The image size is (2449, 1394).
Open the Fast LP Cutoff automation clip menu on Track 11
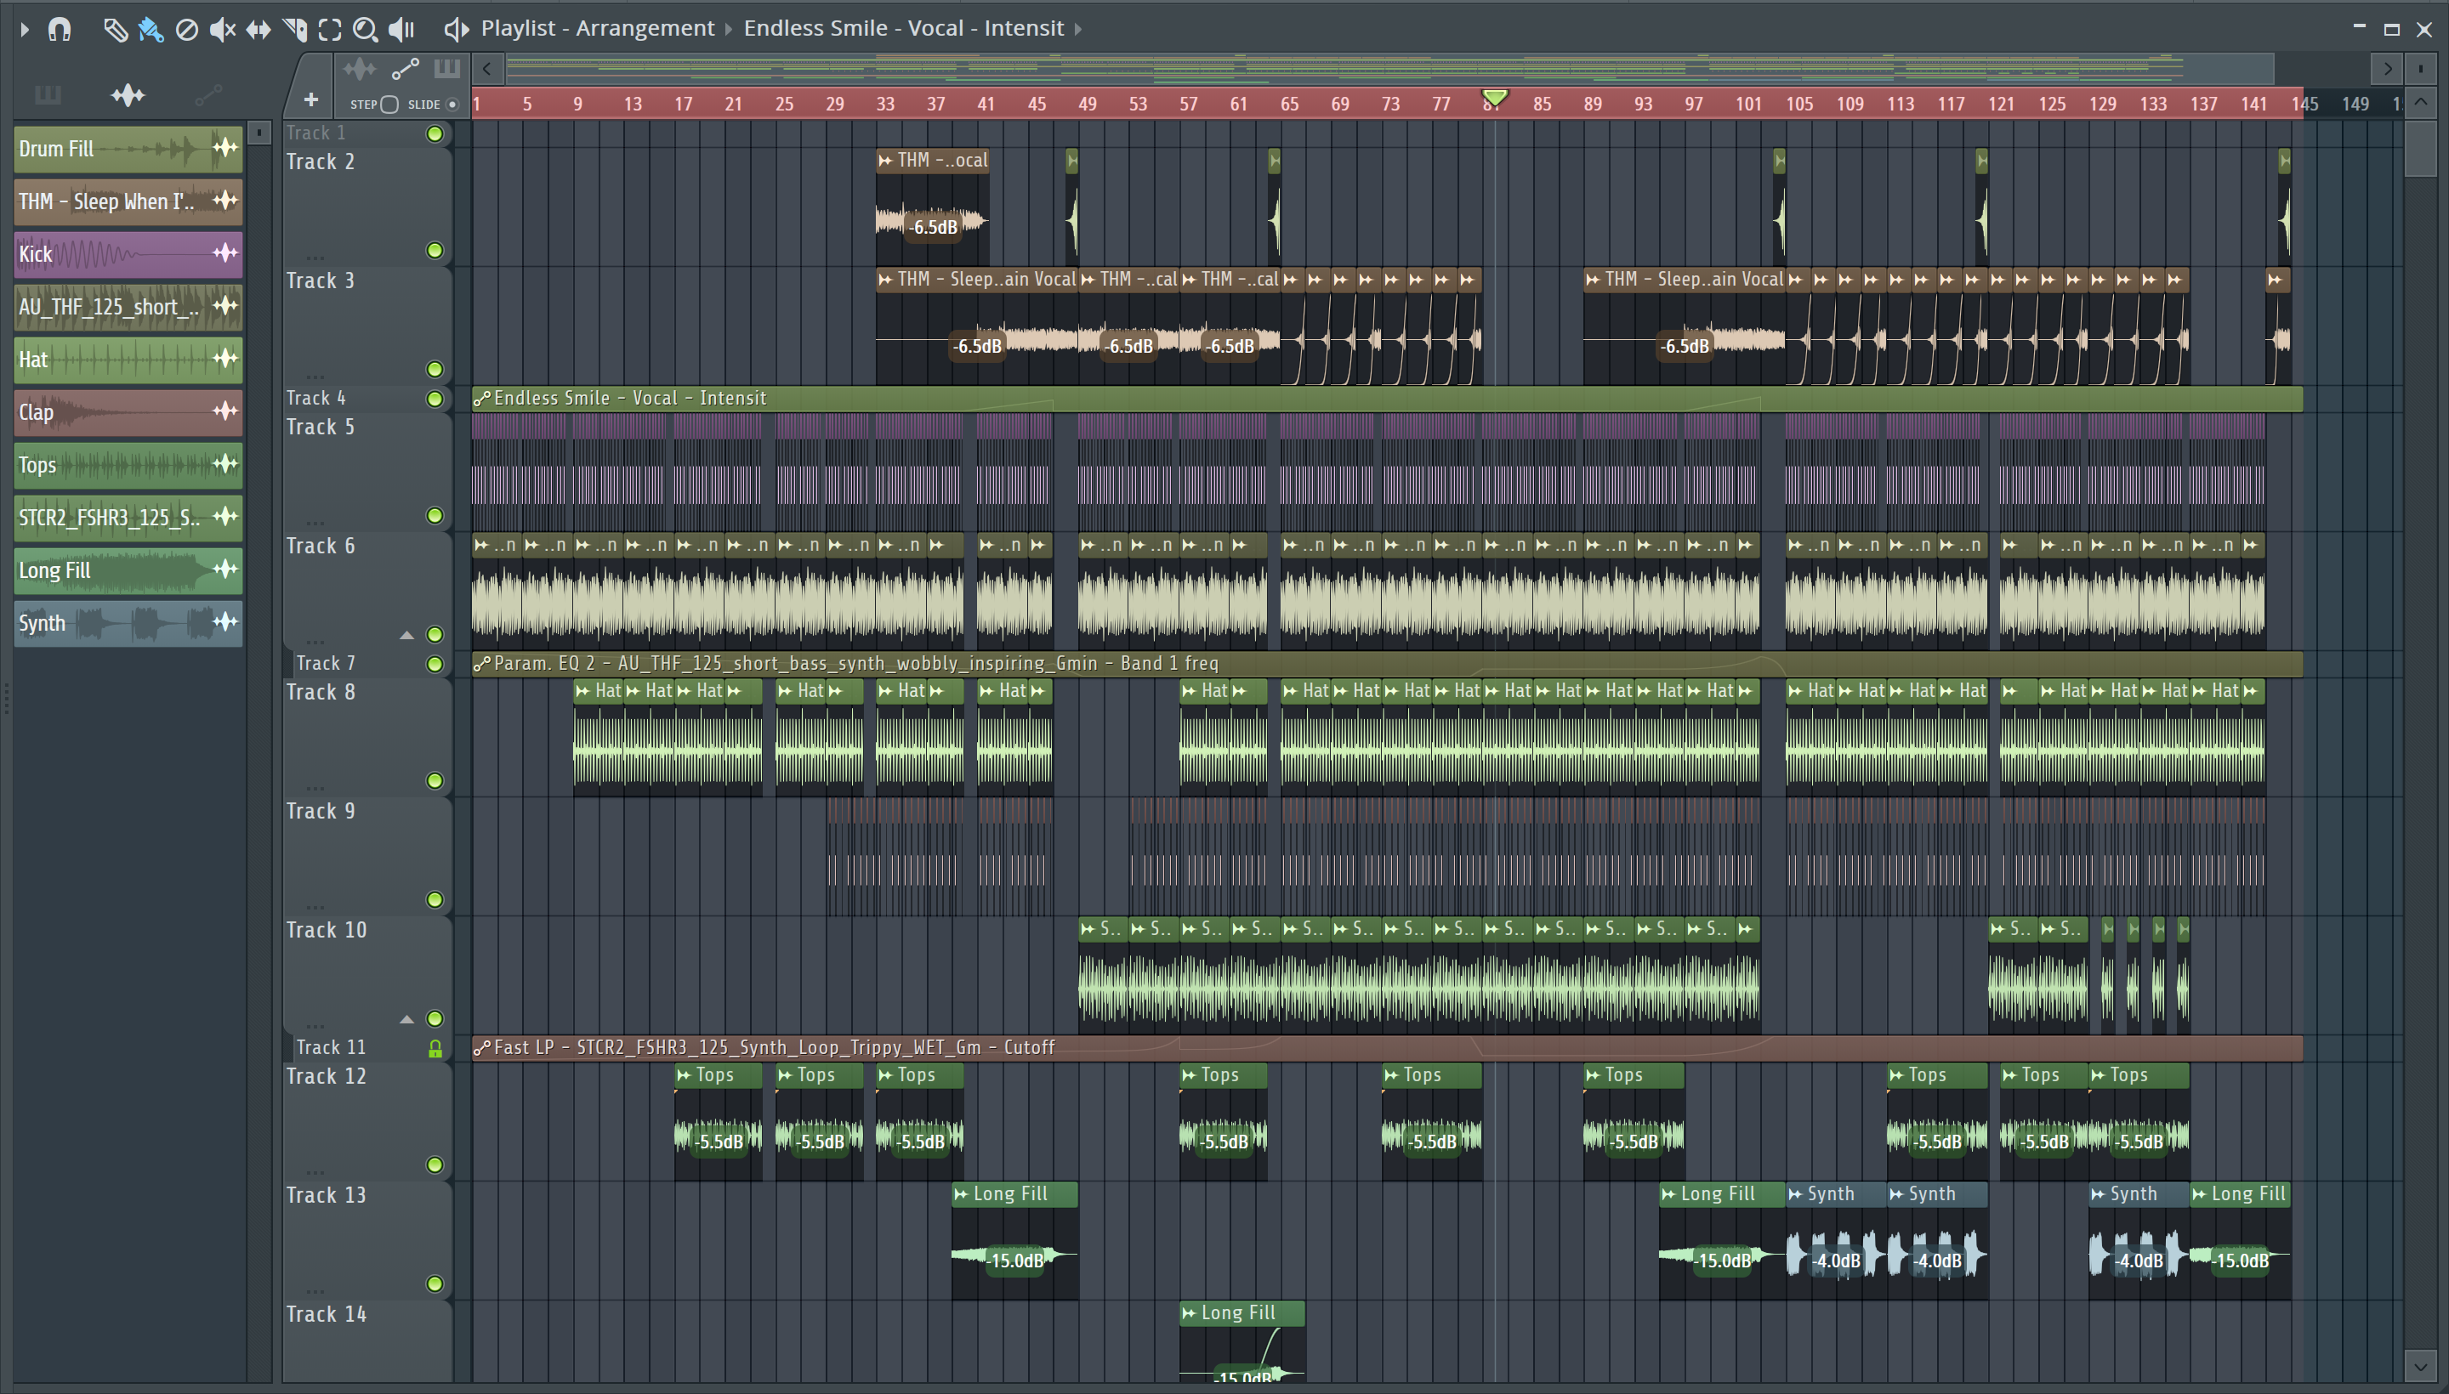click(483, 1048)
